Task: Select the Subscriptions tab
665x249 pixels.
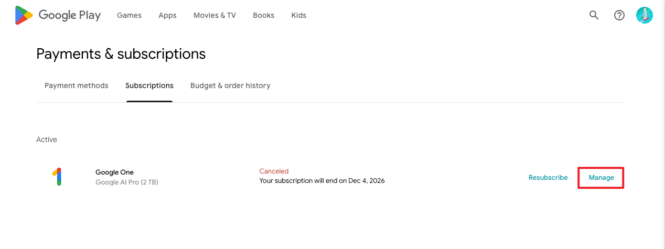Action: (x=149, y=85)
